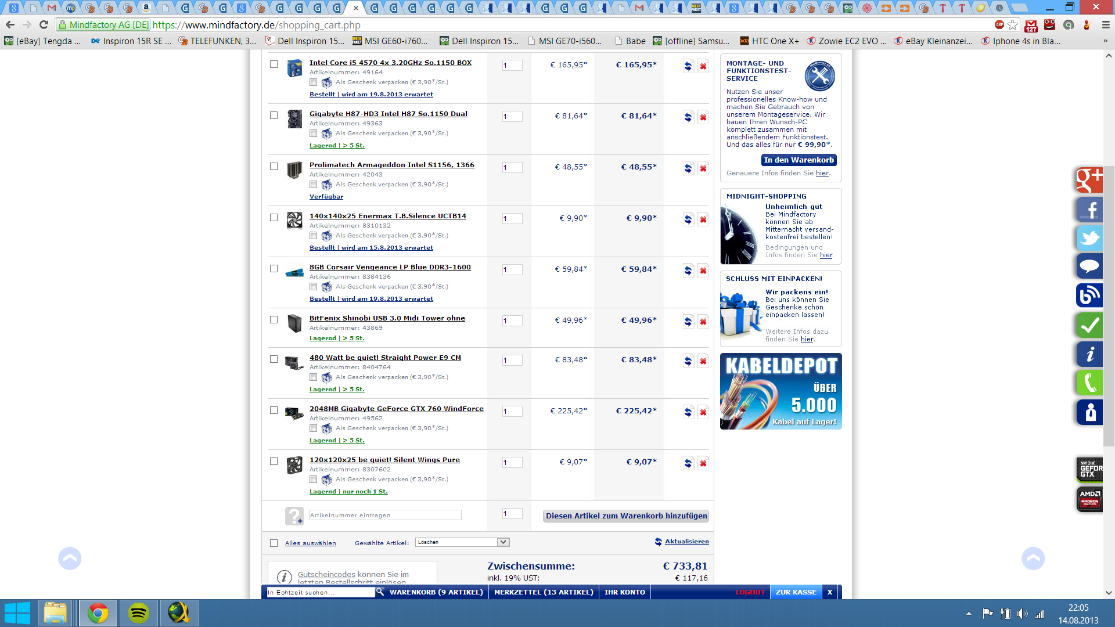This screenshot has width=1115, height=627.
Task: Add Montage service via In den Warenkorb
Action: [x=799, y=160]
